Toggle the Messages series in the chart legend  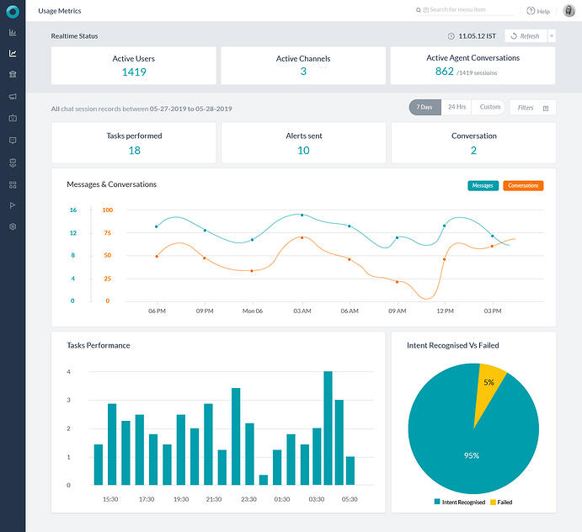click(483, 185)
